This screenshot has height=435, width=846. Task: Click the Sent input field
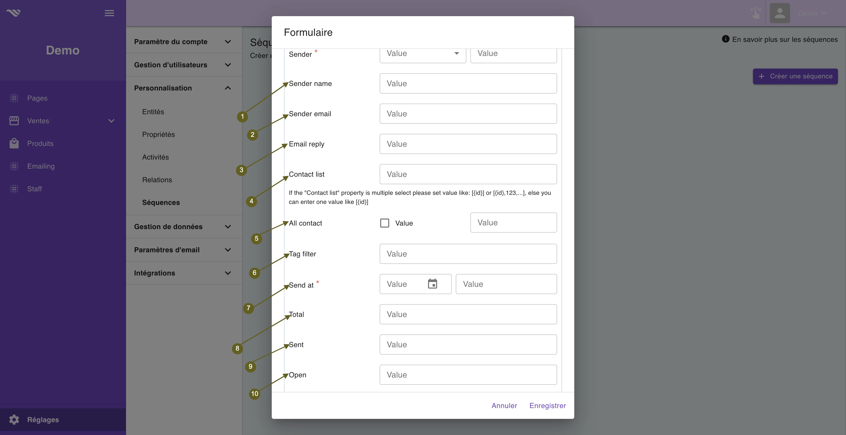468,344
